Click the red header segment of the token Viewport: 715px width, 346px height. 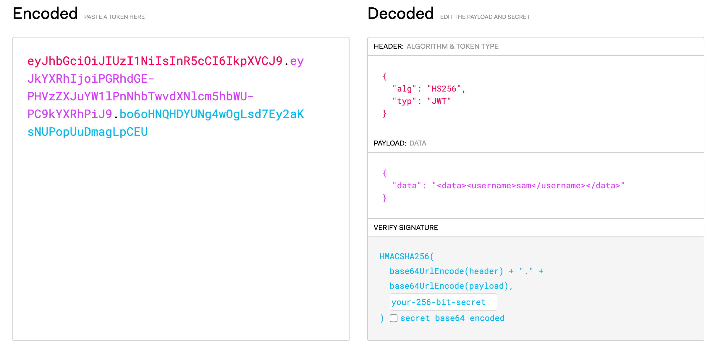tap(155, 61)
